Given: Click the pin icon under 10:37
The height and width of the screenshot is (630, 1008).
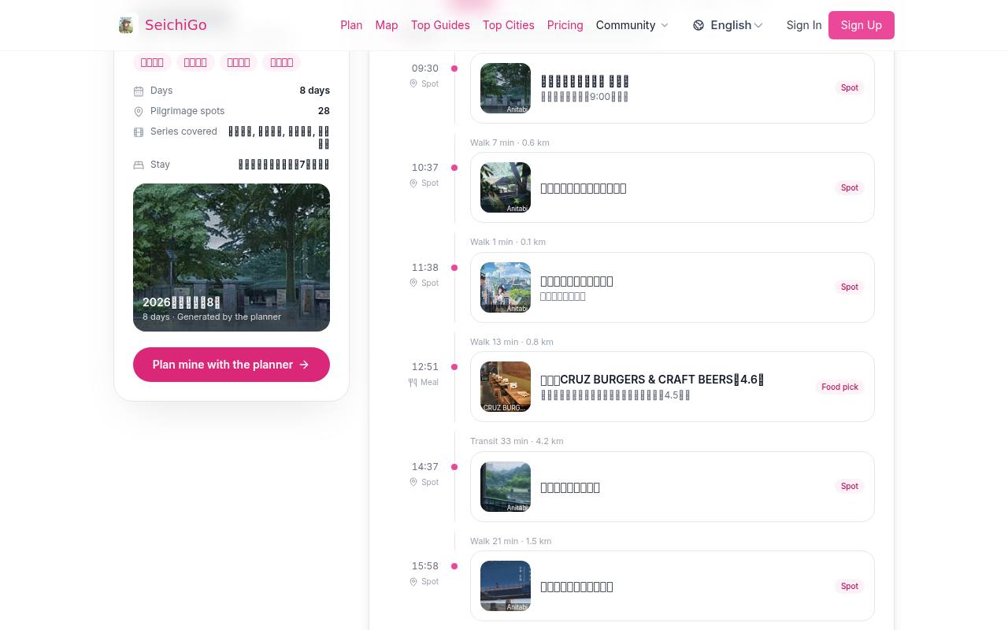Looking at the screenshot, I should coord(413,183).
